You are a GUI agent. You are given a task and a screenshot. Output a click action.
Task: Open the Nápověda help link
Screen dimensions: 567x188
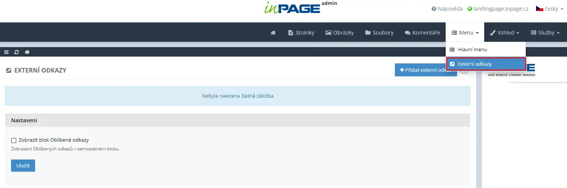click(x=447, y=8)
